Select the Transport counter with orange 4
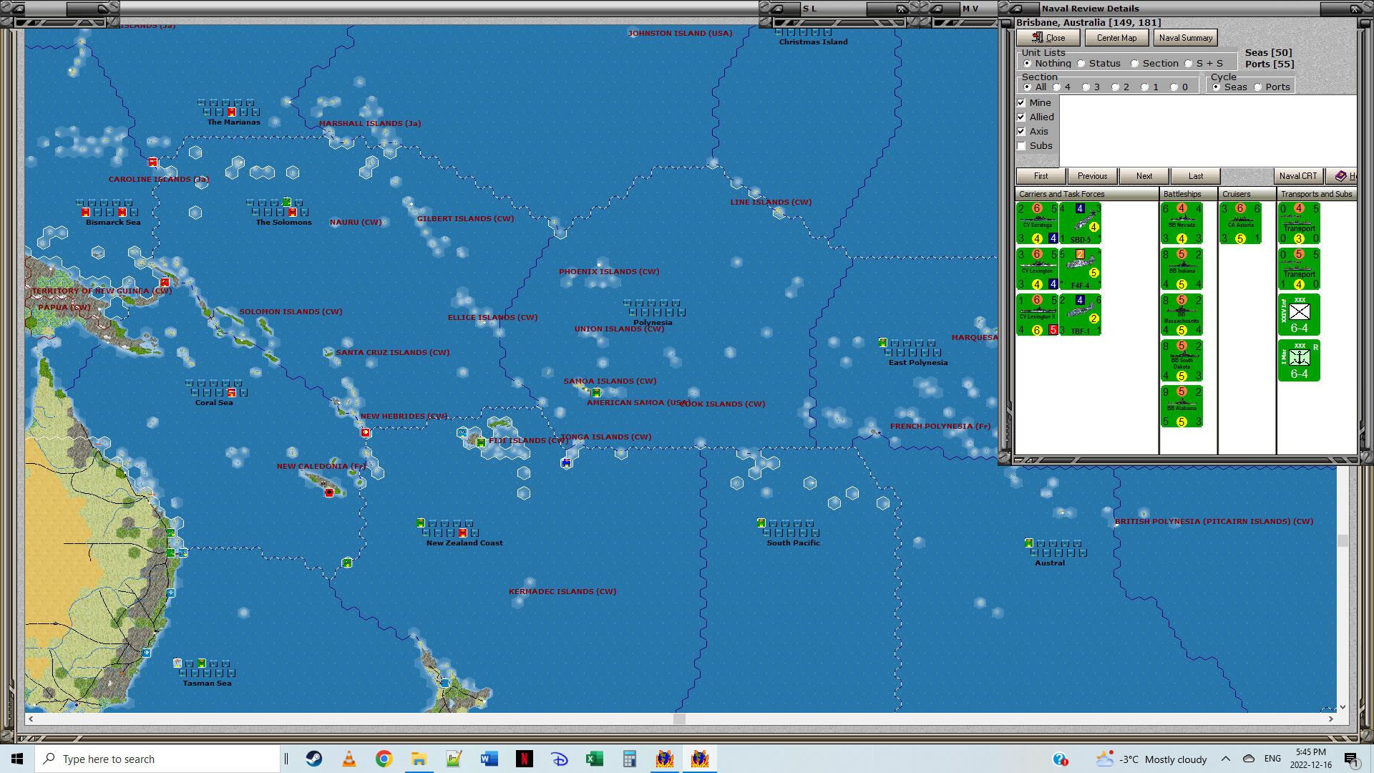1374x773 pixels. point(1299,223)
